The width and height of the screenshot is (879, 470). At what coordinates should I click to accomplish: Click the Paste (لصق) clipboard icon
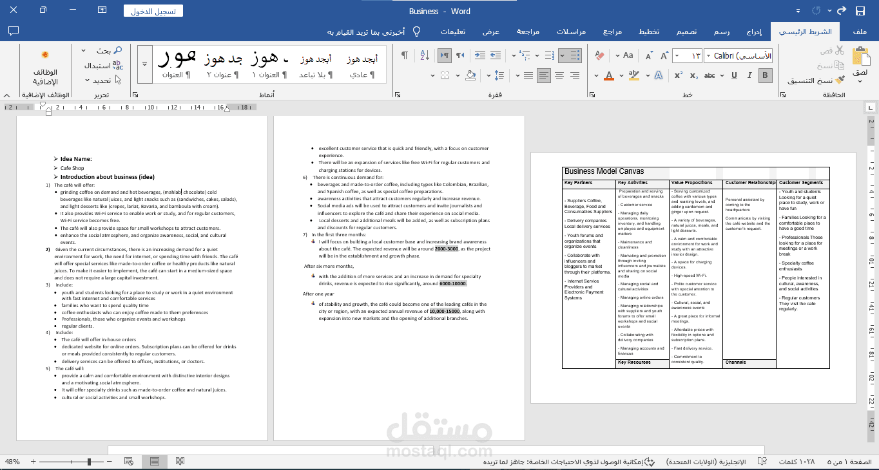point(860,57)
